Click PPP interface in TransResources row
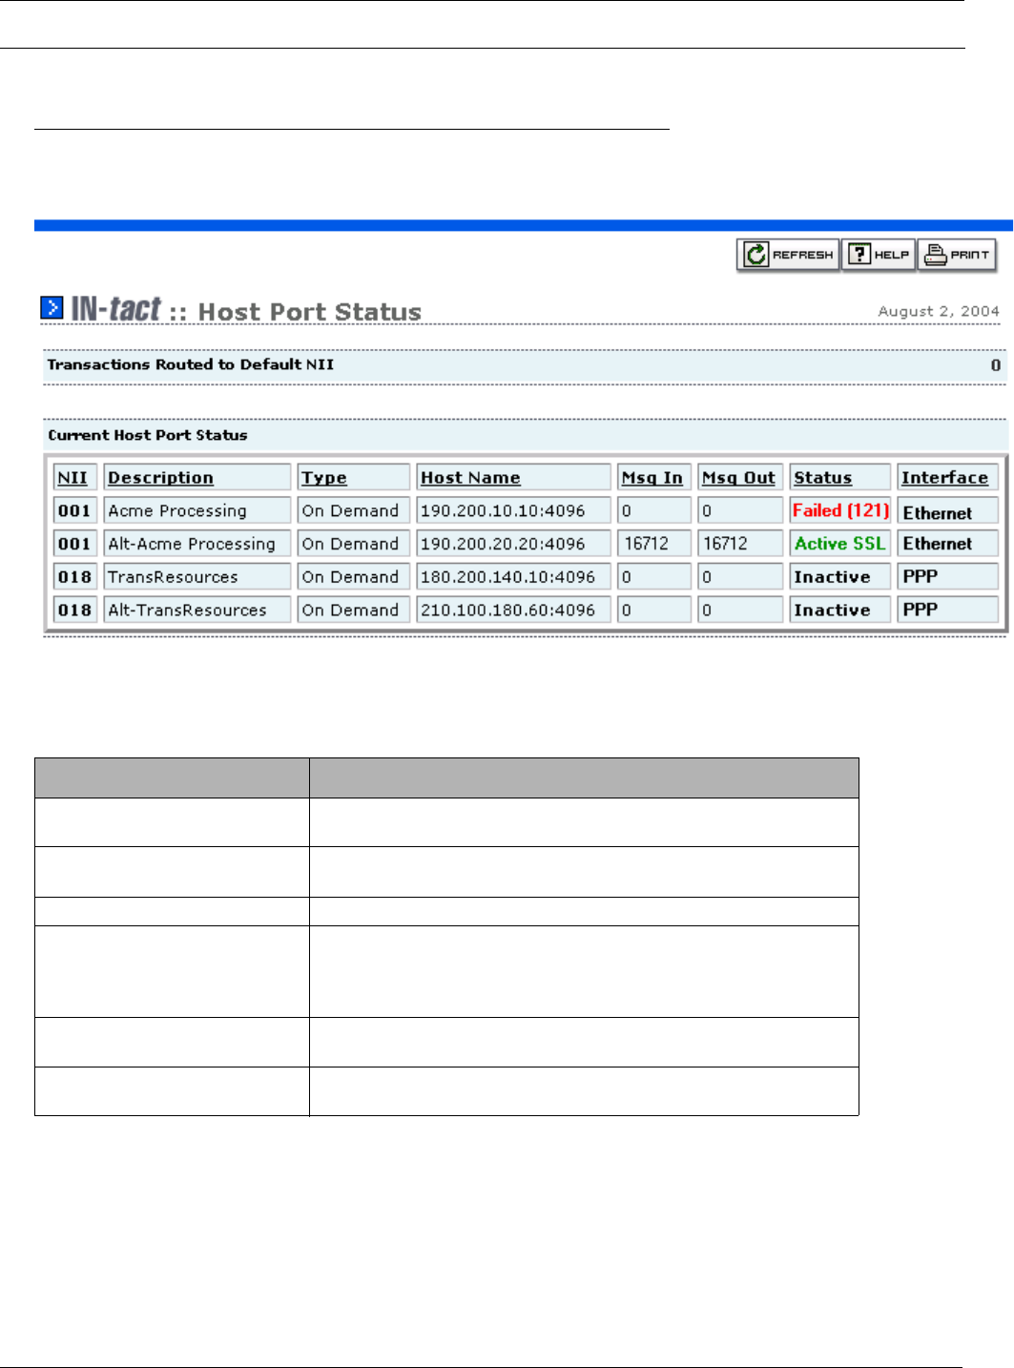The height and width of the screenshot is (1368, 1014). coord(921,576)
